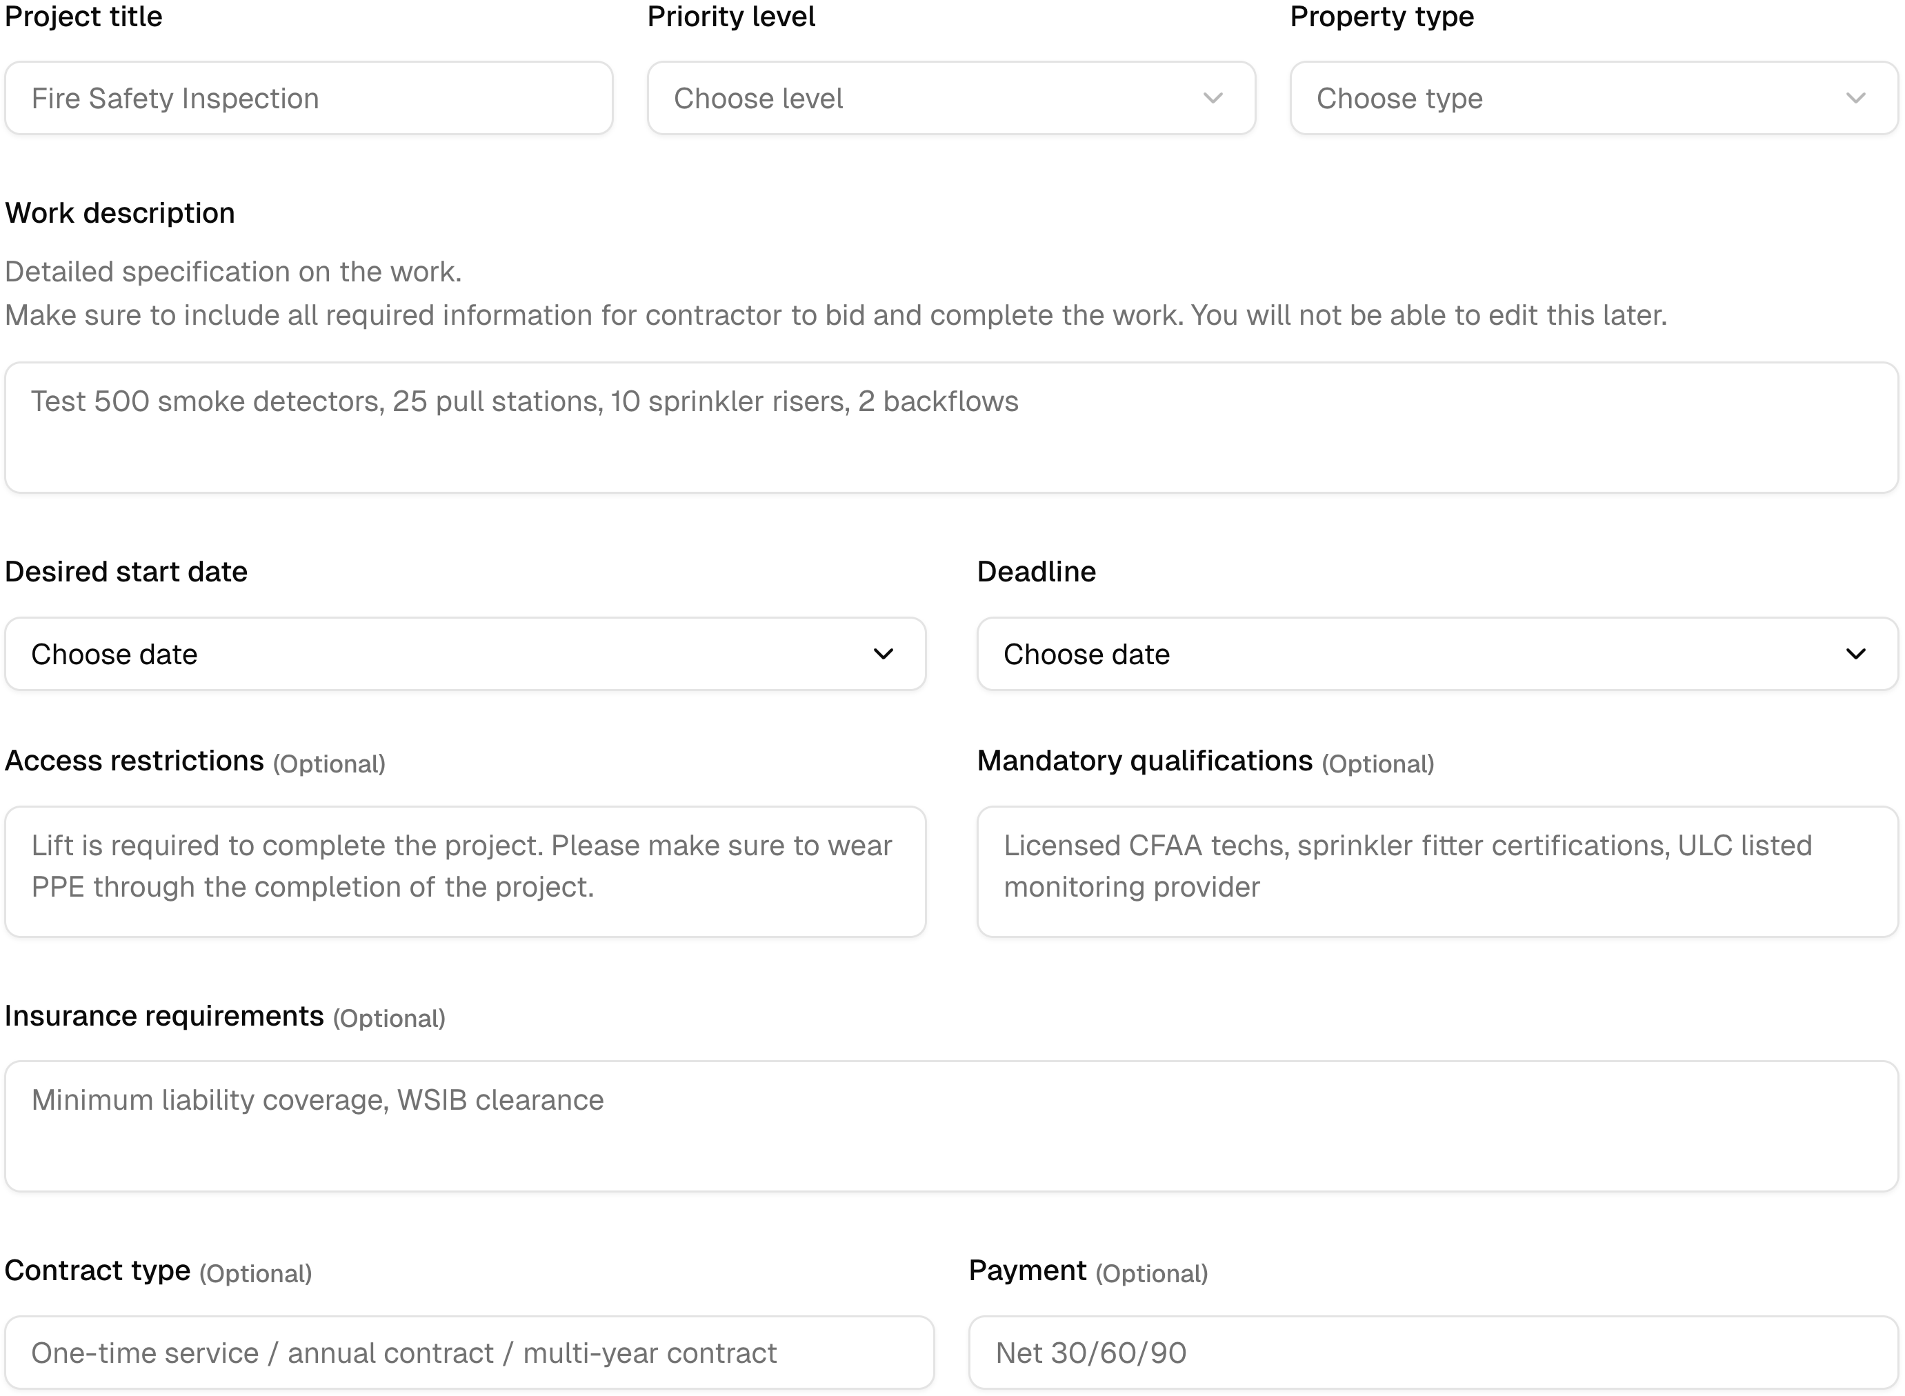The image size is (1905, 1396).
Task: Select the Mandatory qualifications text box
Action: (1437, 871)
